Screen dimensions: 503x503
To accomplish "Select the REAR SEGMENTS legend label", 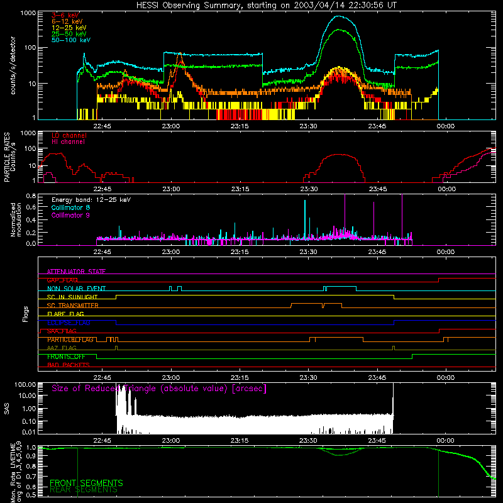I will click(84, 490).
